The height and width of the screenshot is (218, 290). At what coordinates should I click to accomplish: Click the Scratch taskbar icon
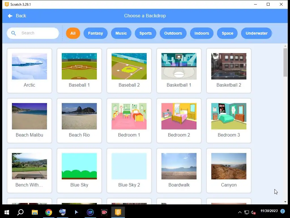[118, 212]
